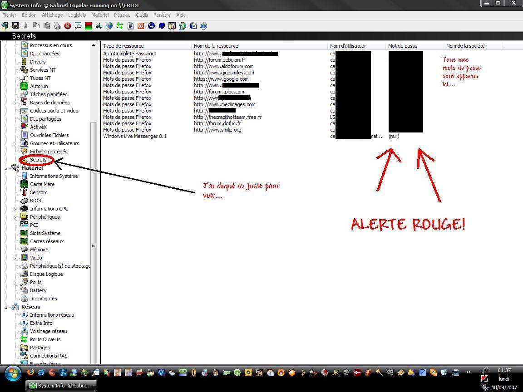Expand the Bases de données node
523x392 pixels.
click(15, 103)
